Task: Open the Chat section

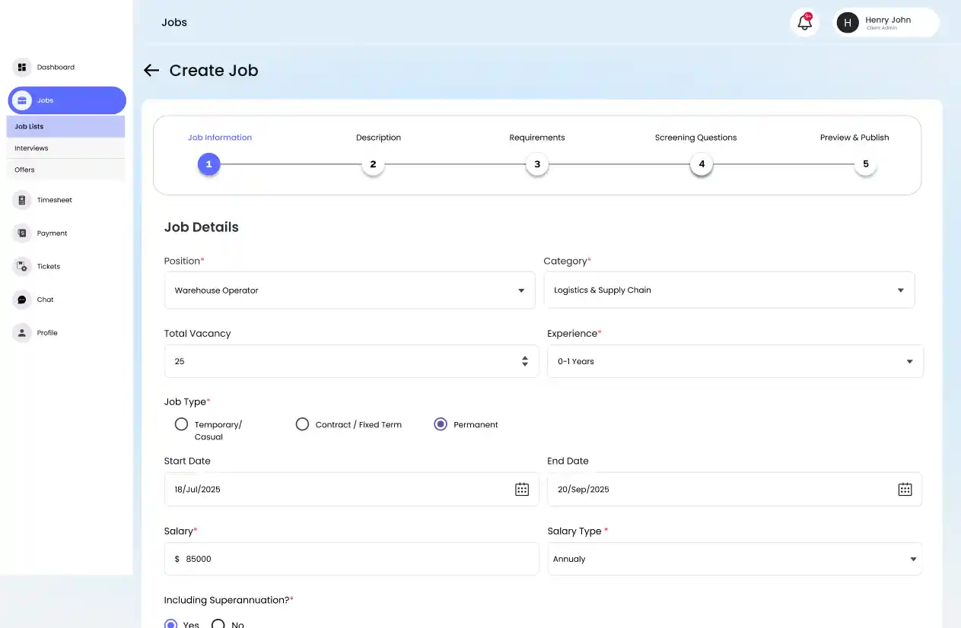Action: [43, 300]
